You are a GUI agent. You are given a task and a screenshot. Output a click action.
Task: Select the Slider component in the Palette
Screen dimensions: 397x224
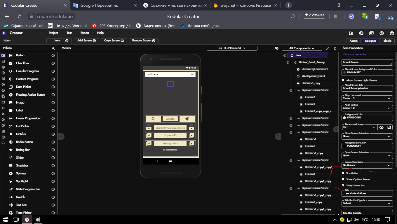pyautogui.click(x=20, y=158)
